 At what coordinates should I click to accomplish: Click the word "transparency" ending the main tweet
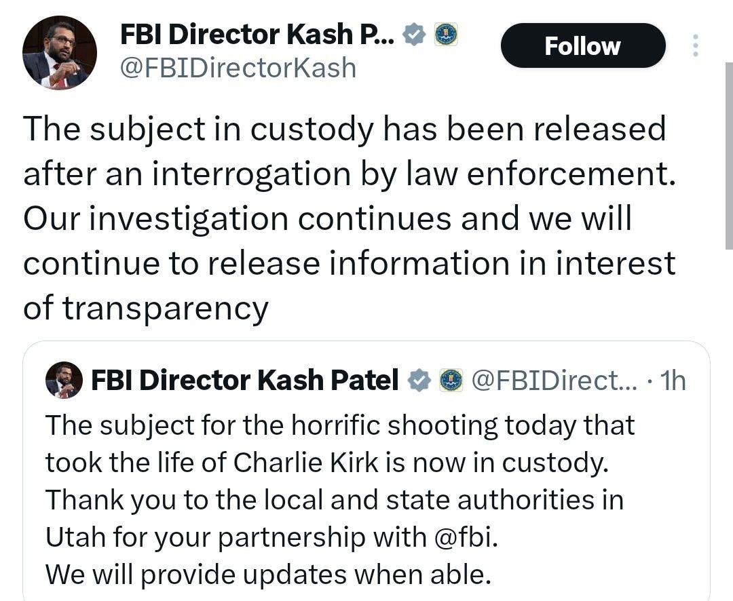(166, 308)
